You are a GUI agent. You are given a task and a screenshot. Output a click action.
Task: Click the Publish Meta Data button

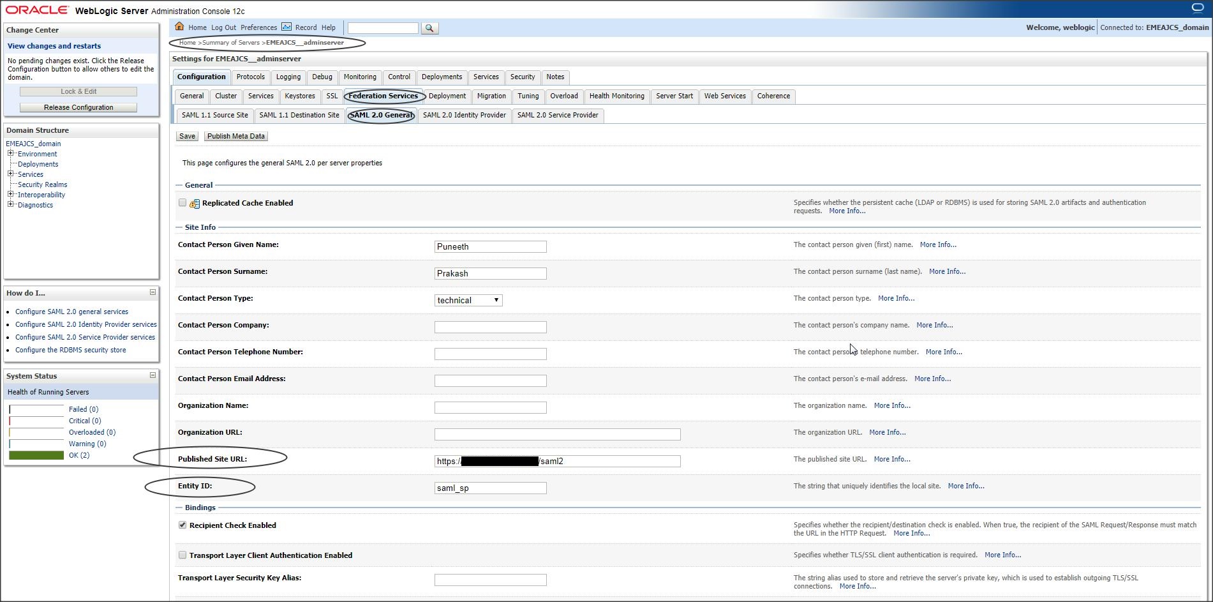[x=235, y=136]
